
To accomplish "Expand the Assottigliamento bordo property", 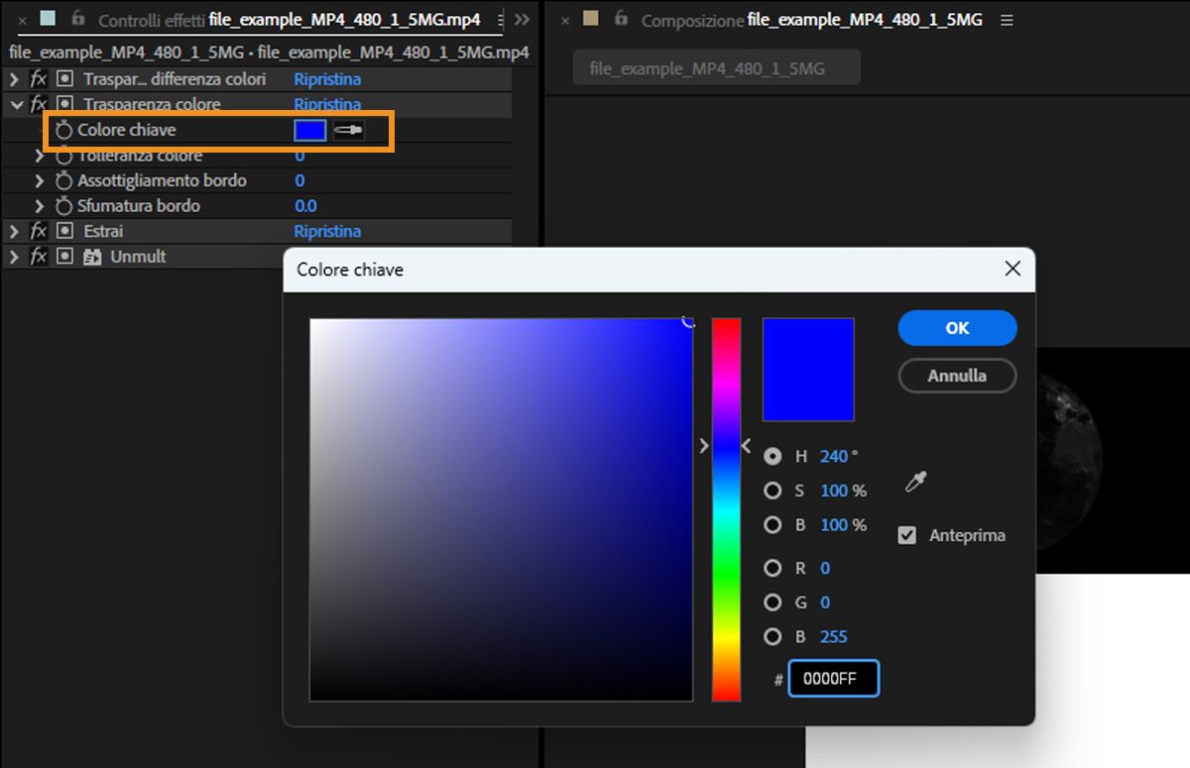I will click(38, 180).
